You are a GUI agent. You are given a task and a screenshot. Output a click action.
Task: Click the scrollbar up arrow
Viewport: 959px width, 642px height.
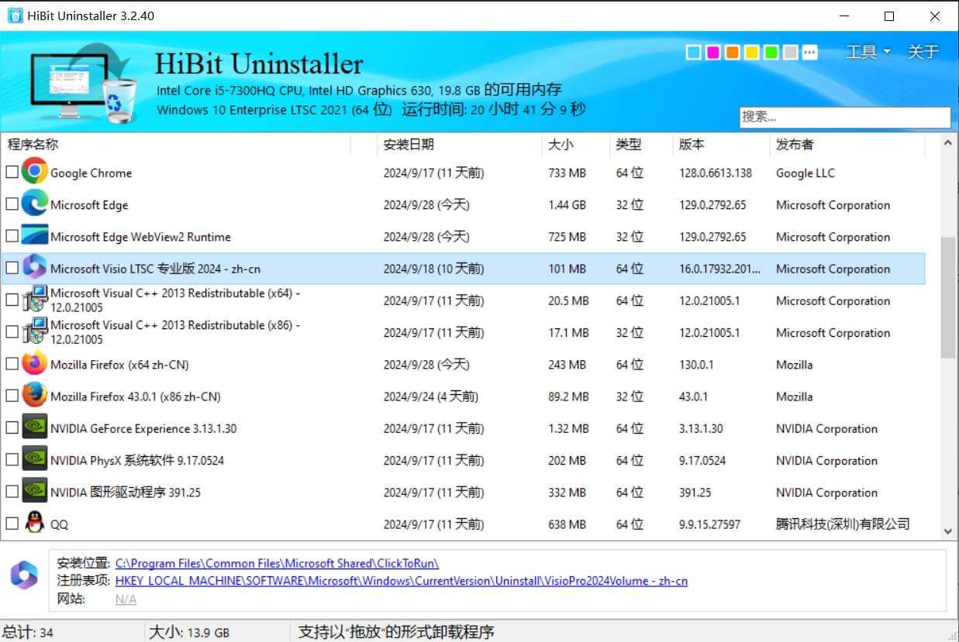tap(947, 144)
